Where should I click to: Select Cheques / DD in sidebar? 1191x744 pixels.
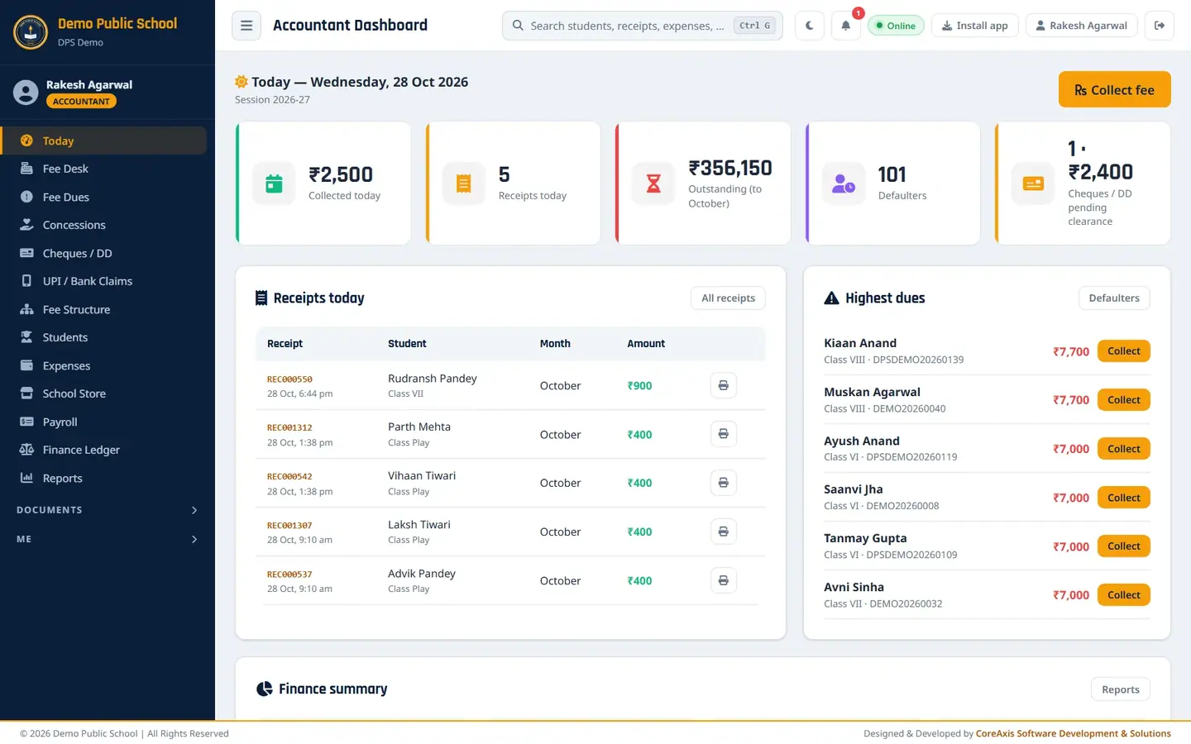[103, 253]
